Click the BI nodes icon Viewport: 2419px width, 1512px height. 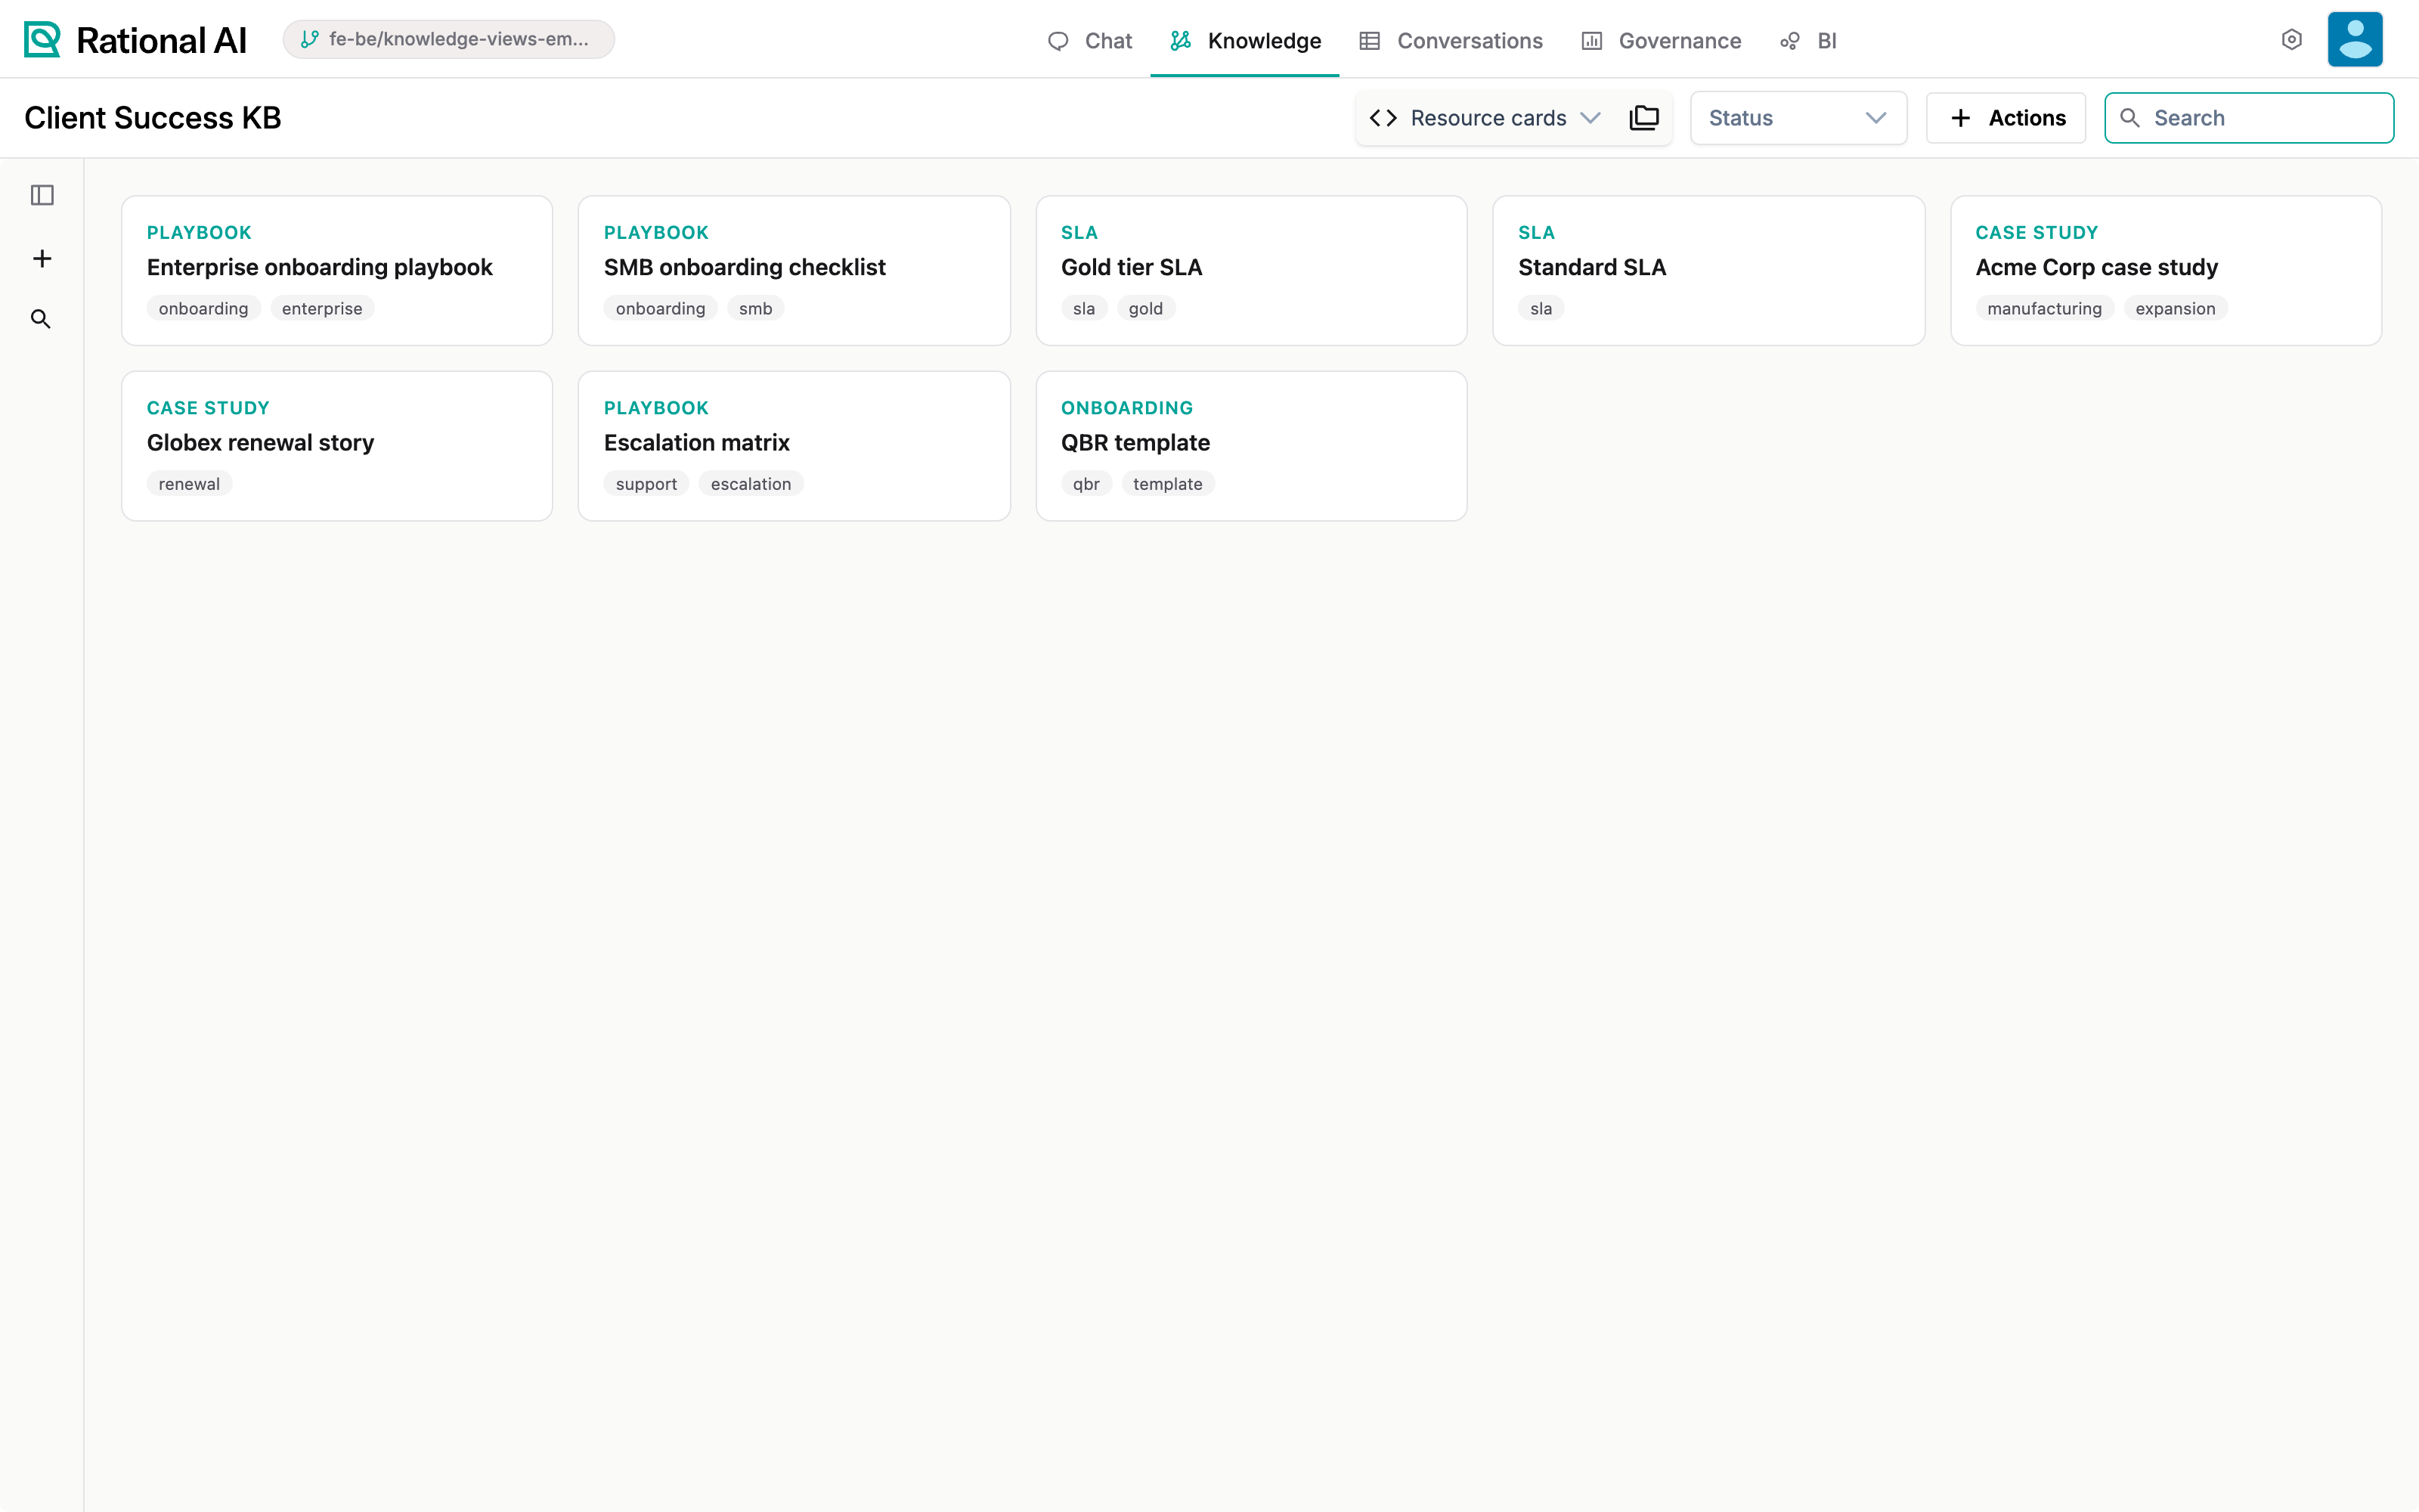[1789, 41]
